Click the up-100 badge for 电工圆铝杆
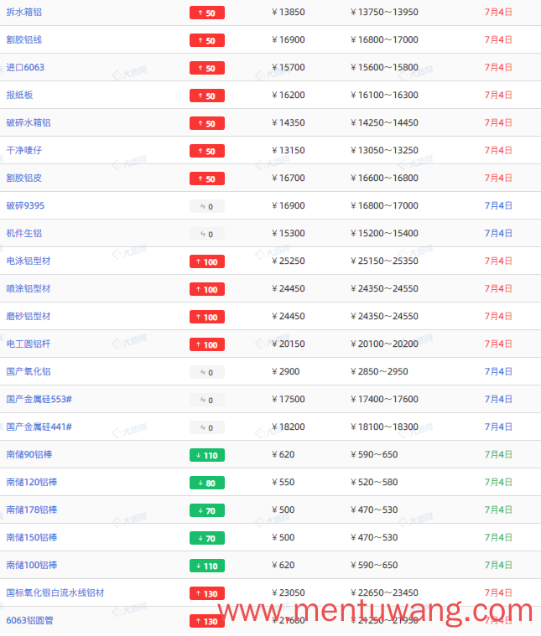The width and height of the screenshot is (541, 636). pyautogui.click(x=207, y=344)
